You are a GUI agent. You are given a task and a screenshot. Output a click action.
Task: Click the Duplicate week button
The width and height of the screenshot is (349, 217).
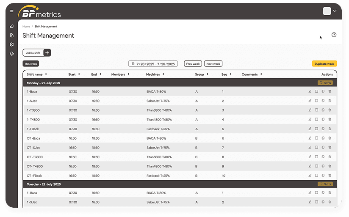click(324, 64)
